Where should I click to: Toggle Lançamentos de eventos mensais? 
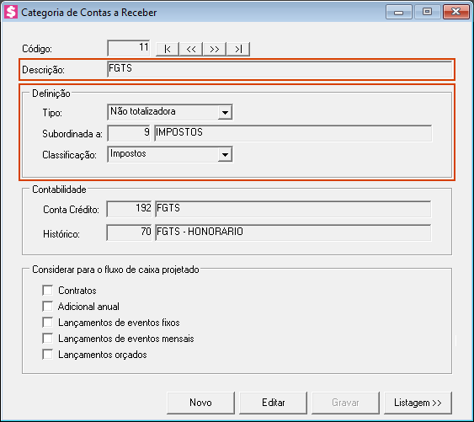48,339
